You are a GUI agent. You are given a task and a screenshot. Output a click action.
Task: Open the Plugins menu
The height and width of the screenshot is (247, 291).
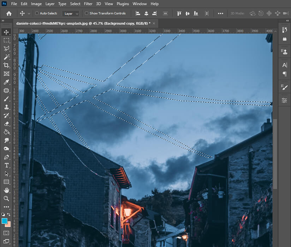[x=123, y=4]
